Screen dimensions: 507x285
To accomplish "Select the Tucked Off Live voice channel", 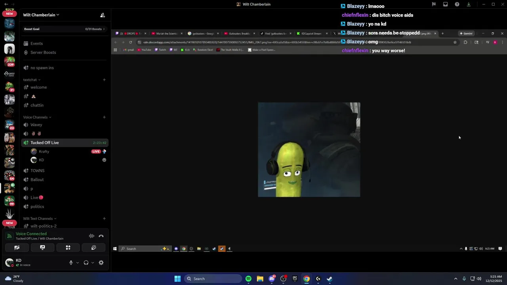I will [x=65, y=142].
